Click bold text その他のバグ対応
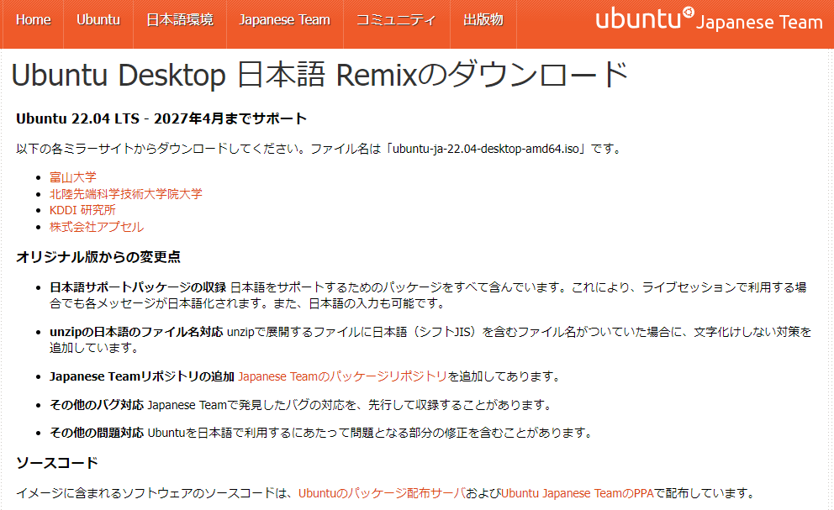This screenshot has height=510, width=834. pyautogui.click(x=97, y=405)
